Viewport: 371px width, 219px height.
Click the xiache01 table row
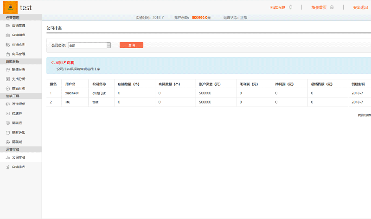point(209,93)
